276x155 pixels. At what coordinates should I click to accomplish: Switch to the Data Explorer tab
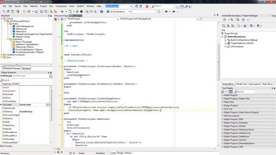[254, 84]
